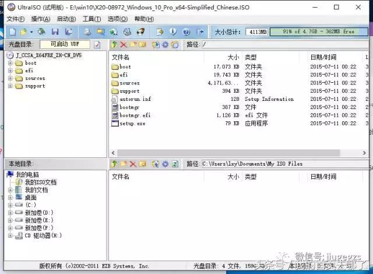Click the Save floppy disk icon
Screen dimensions: 373x274
coord(55,31)
